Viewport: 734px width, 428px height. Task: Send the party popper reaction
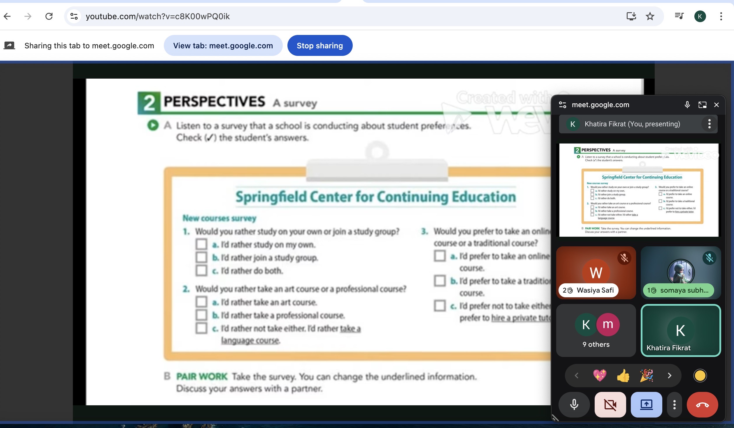(x=646, y=376)
